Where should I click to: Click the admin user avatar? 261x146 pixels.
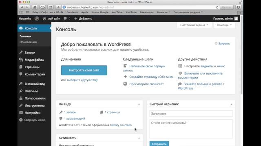pyautogui.click(x=236, y=19)
